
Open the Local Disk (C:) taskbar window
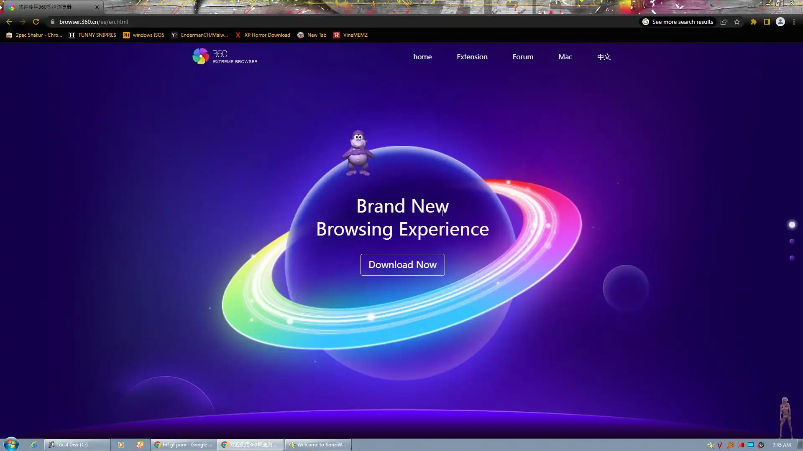77,445
